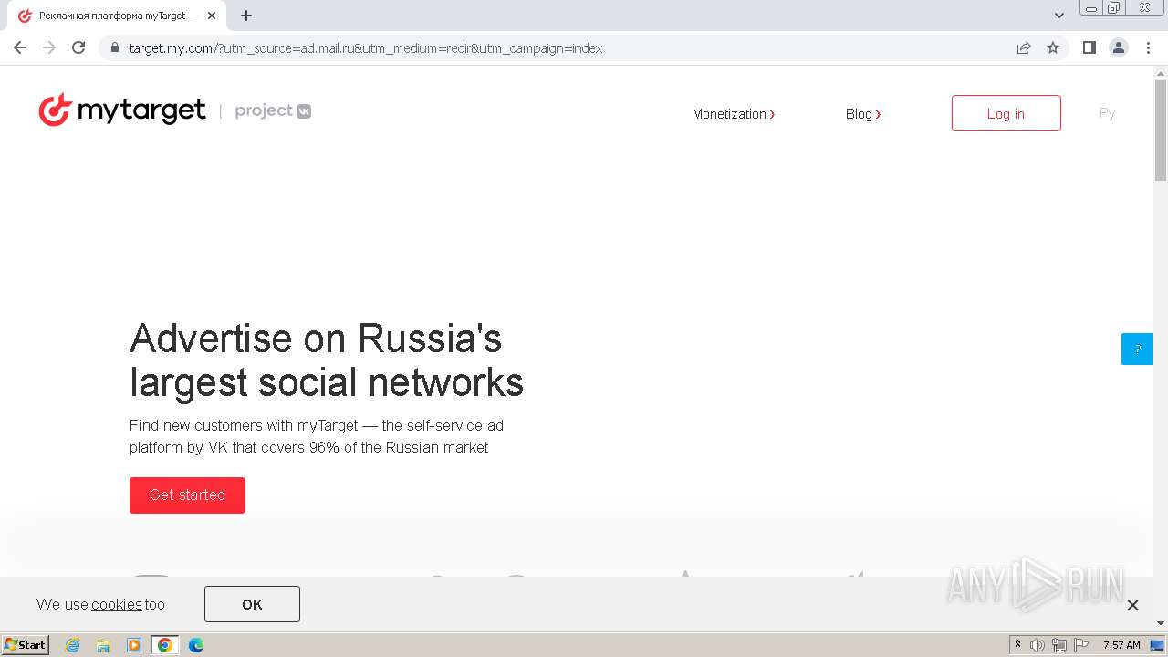The height and width of the screenshot is (657, 1168).
Task: Accept cookies with OK button
Action: (252, 604)
